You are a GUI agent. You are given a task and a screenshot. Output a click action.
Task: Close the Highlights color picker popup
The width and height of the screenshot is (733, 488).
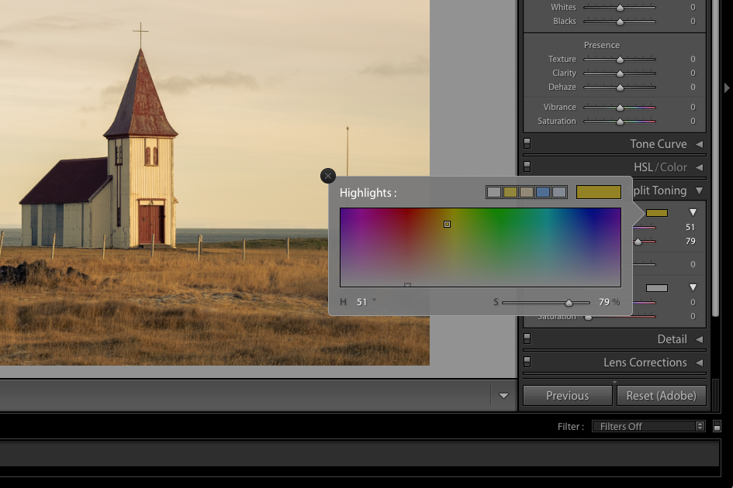pos(327,176)
